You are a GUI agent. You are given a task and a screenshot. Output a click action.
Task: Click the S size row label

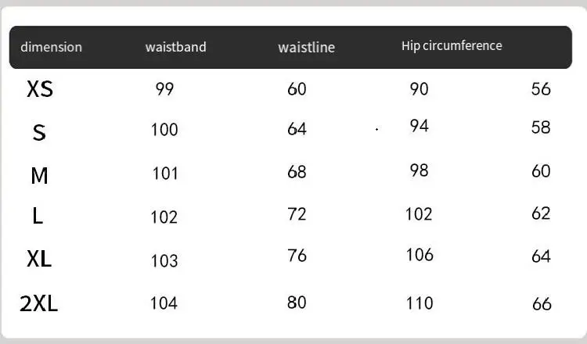39,133
